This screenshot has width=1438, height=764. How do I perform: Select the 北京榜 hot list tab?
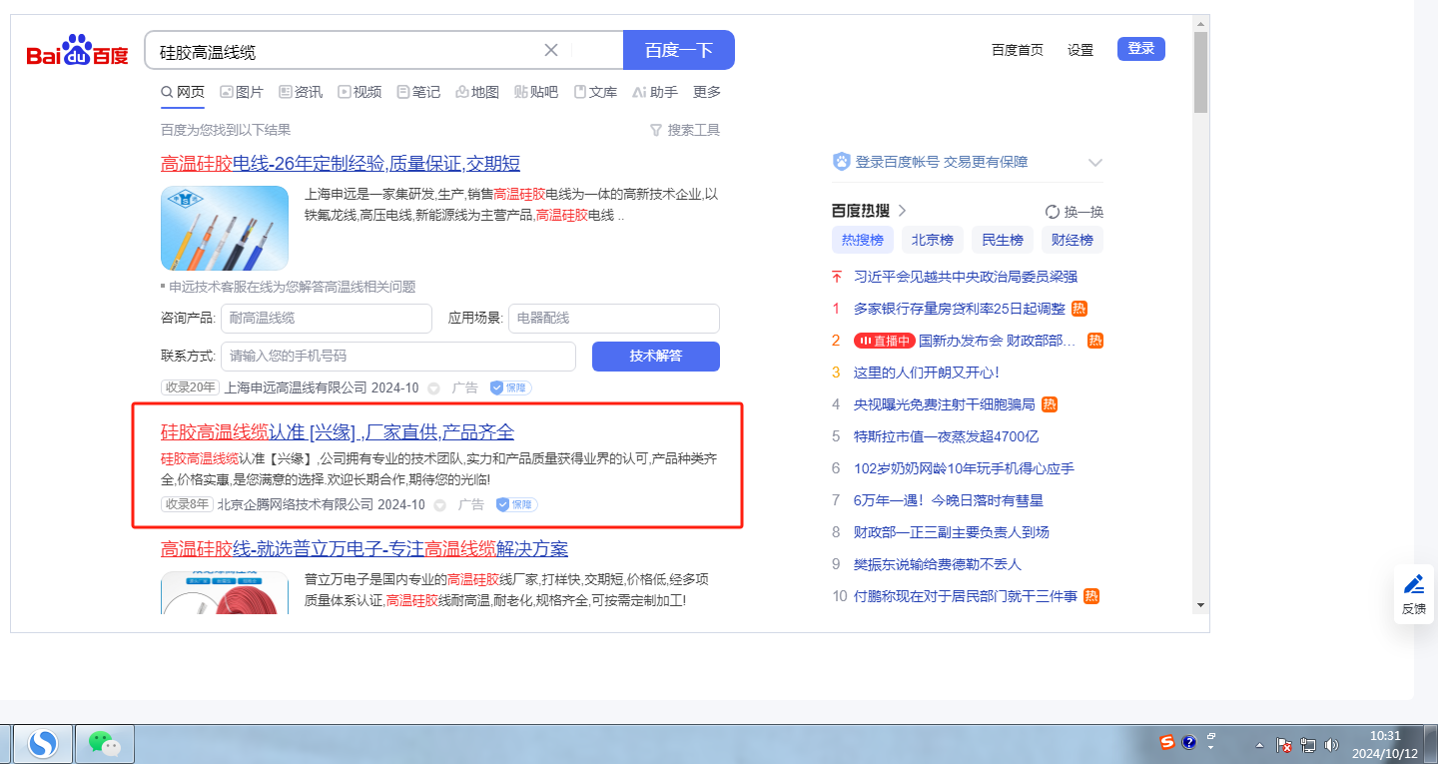pos(933,240)
